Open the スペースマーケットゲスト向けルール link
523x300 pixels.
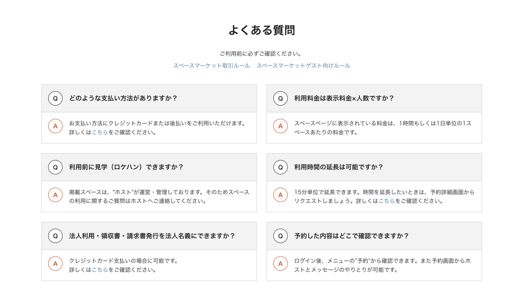click(x=303, y=66)
